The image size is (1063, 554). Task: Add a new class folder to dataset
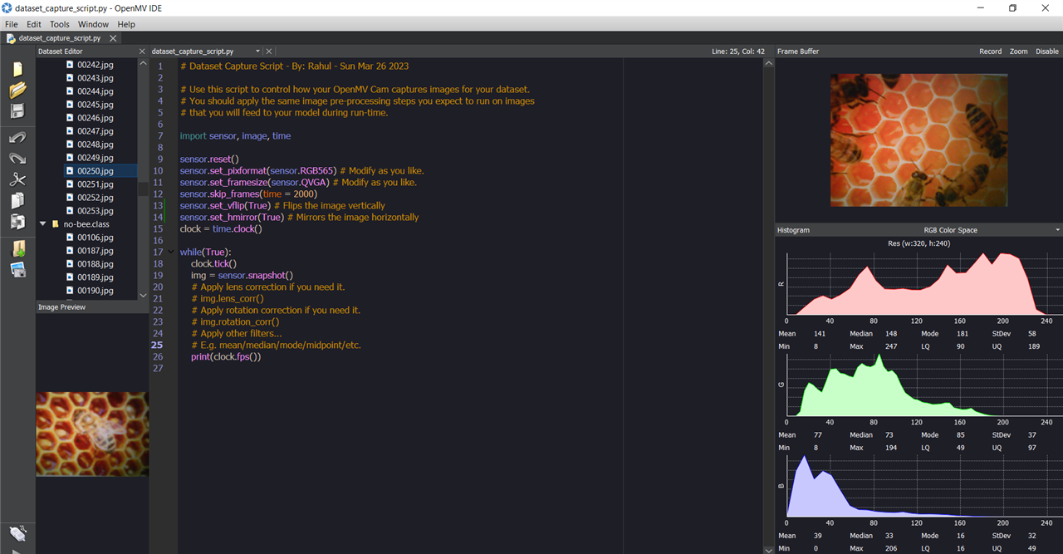coord(17,248)
